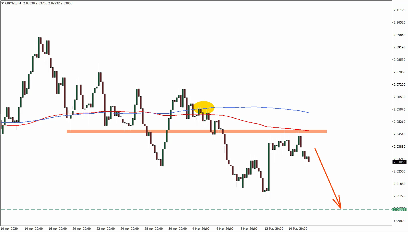Click the current price label 2.03055
408x232 pixels.
click(399, 162)
